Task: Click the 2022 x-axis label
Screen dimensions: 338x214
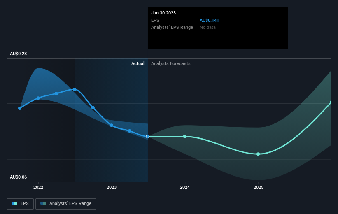Action: (38, 187)
